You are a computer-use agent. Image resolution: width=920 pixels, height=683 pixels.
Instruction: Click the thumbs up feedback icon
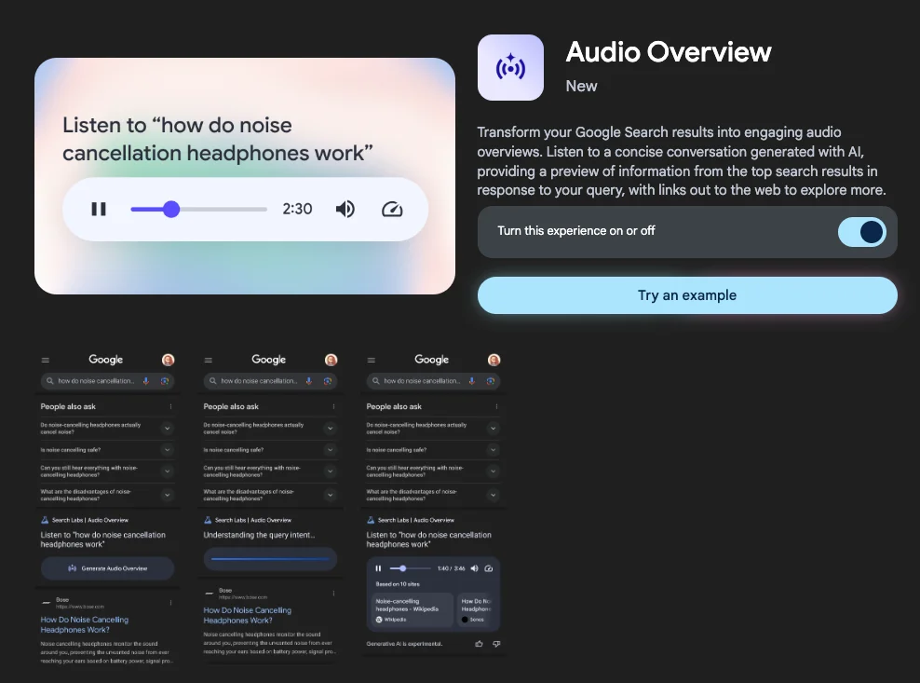[x=479, y=644]
